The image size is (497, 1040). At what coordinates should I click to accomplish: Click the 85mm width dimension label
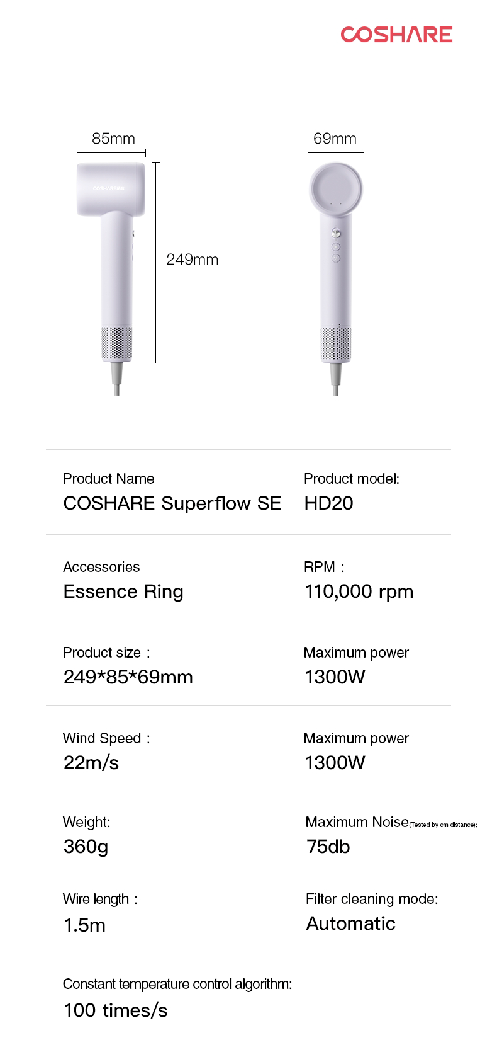pos(113,139)
